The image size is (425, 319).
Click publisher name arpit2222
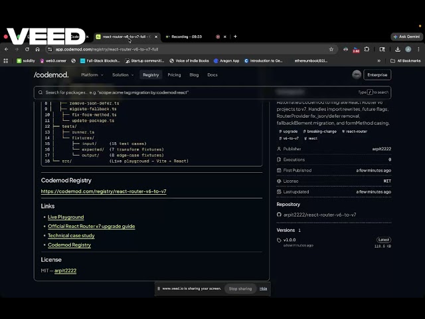(x=381, y=149)
